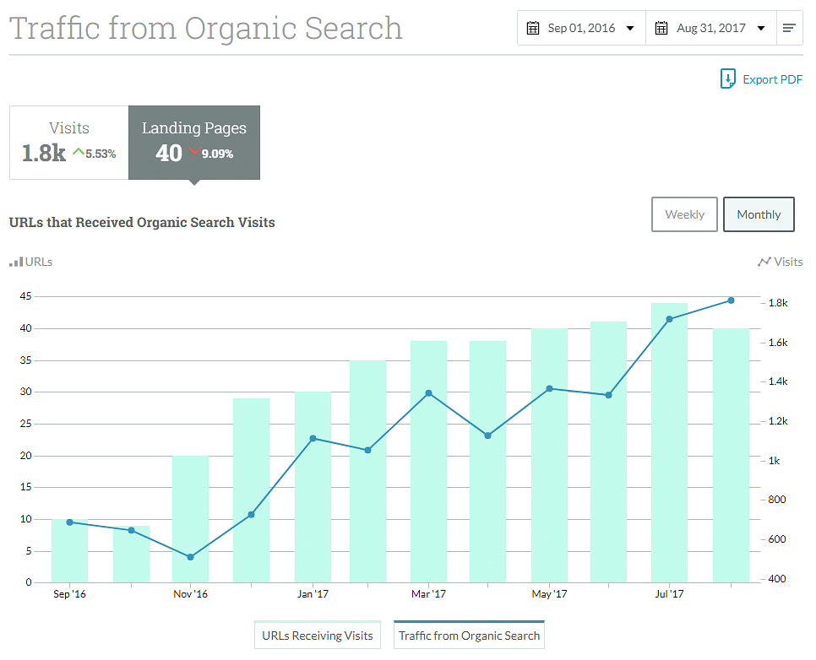Click the start date calendar icon
The height and width of the screenshot is (660, 816).
click(x=533, y=28)
